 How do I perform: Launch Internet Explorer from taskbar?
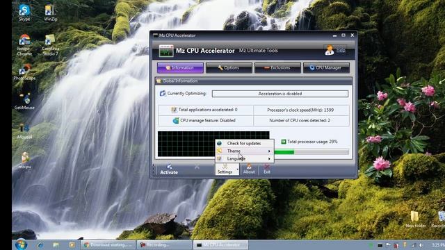(40, 245)
